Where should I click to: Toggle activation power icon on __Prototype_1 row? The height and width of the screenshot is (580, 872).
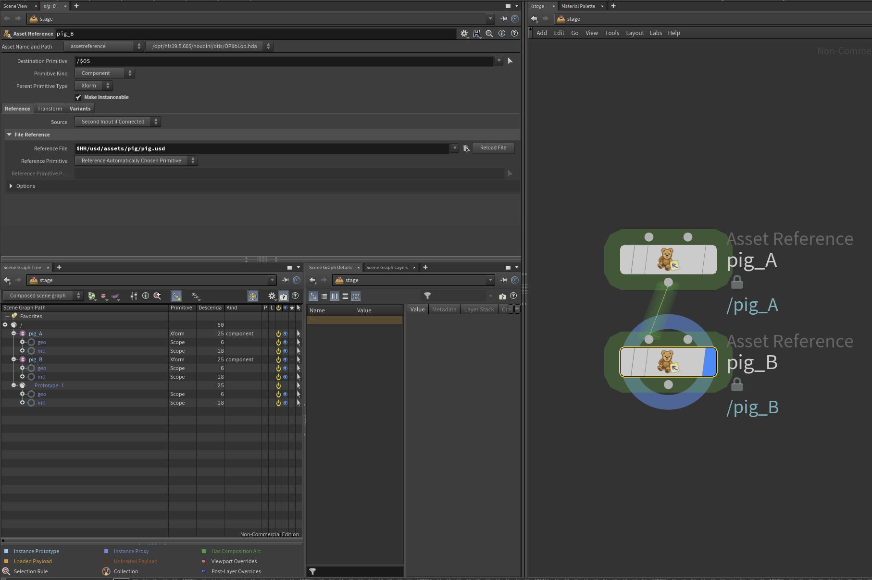278,385
